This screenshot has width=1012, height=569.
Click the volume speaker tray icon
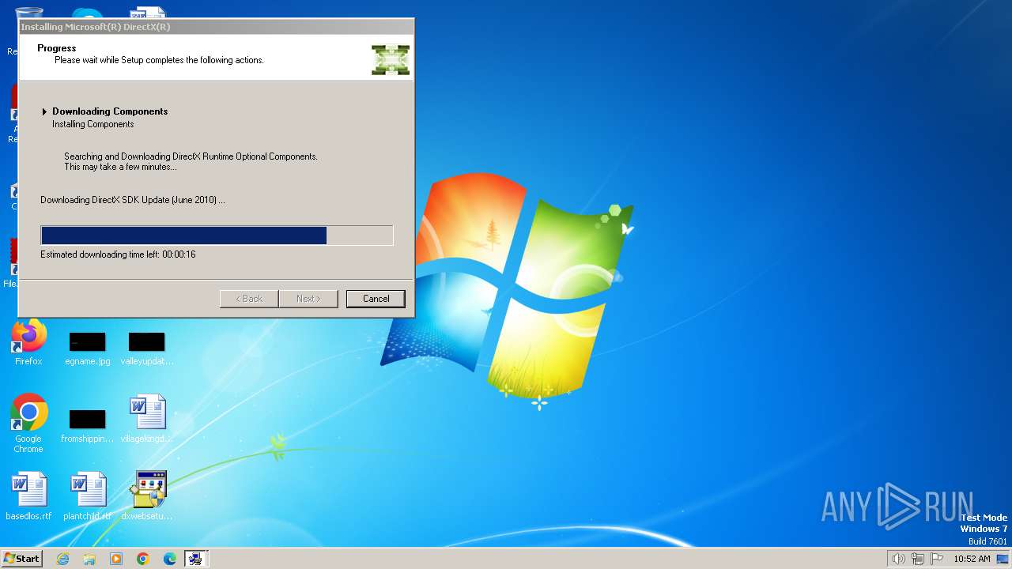pyautogui.click(x=898, y=559)
